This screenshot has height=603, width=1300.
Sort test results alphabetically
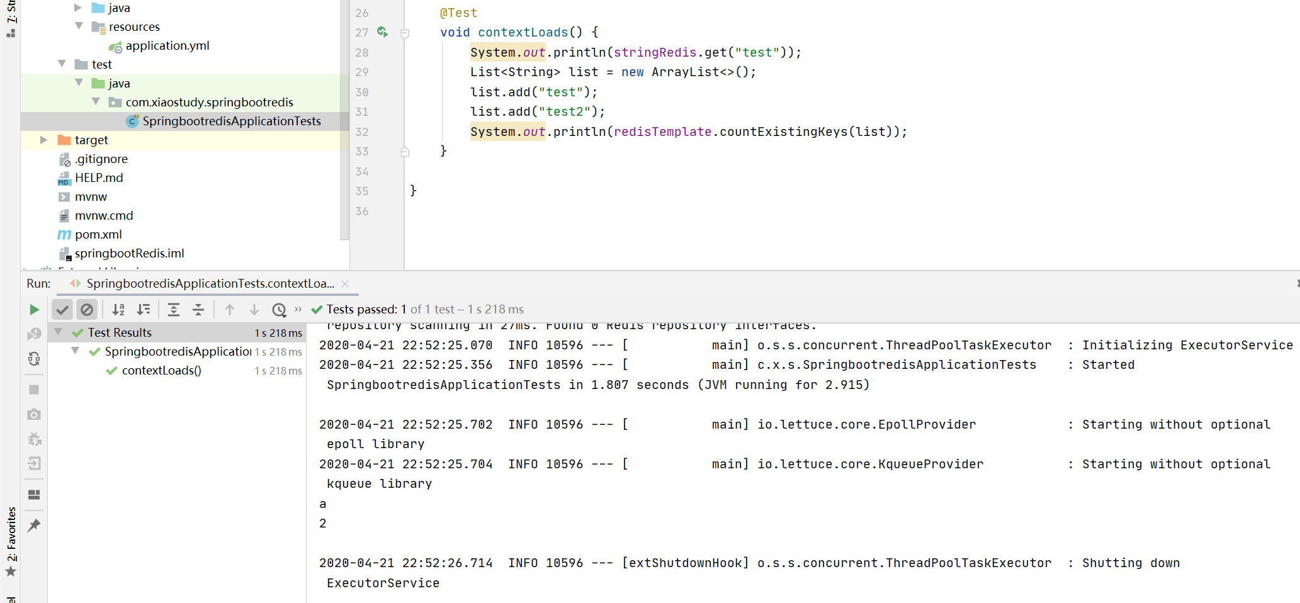118,310
